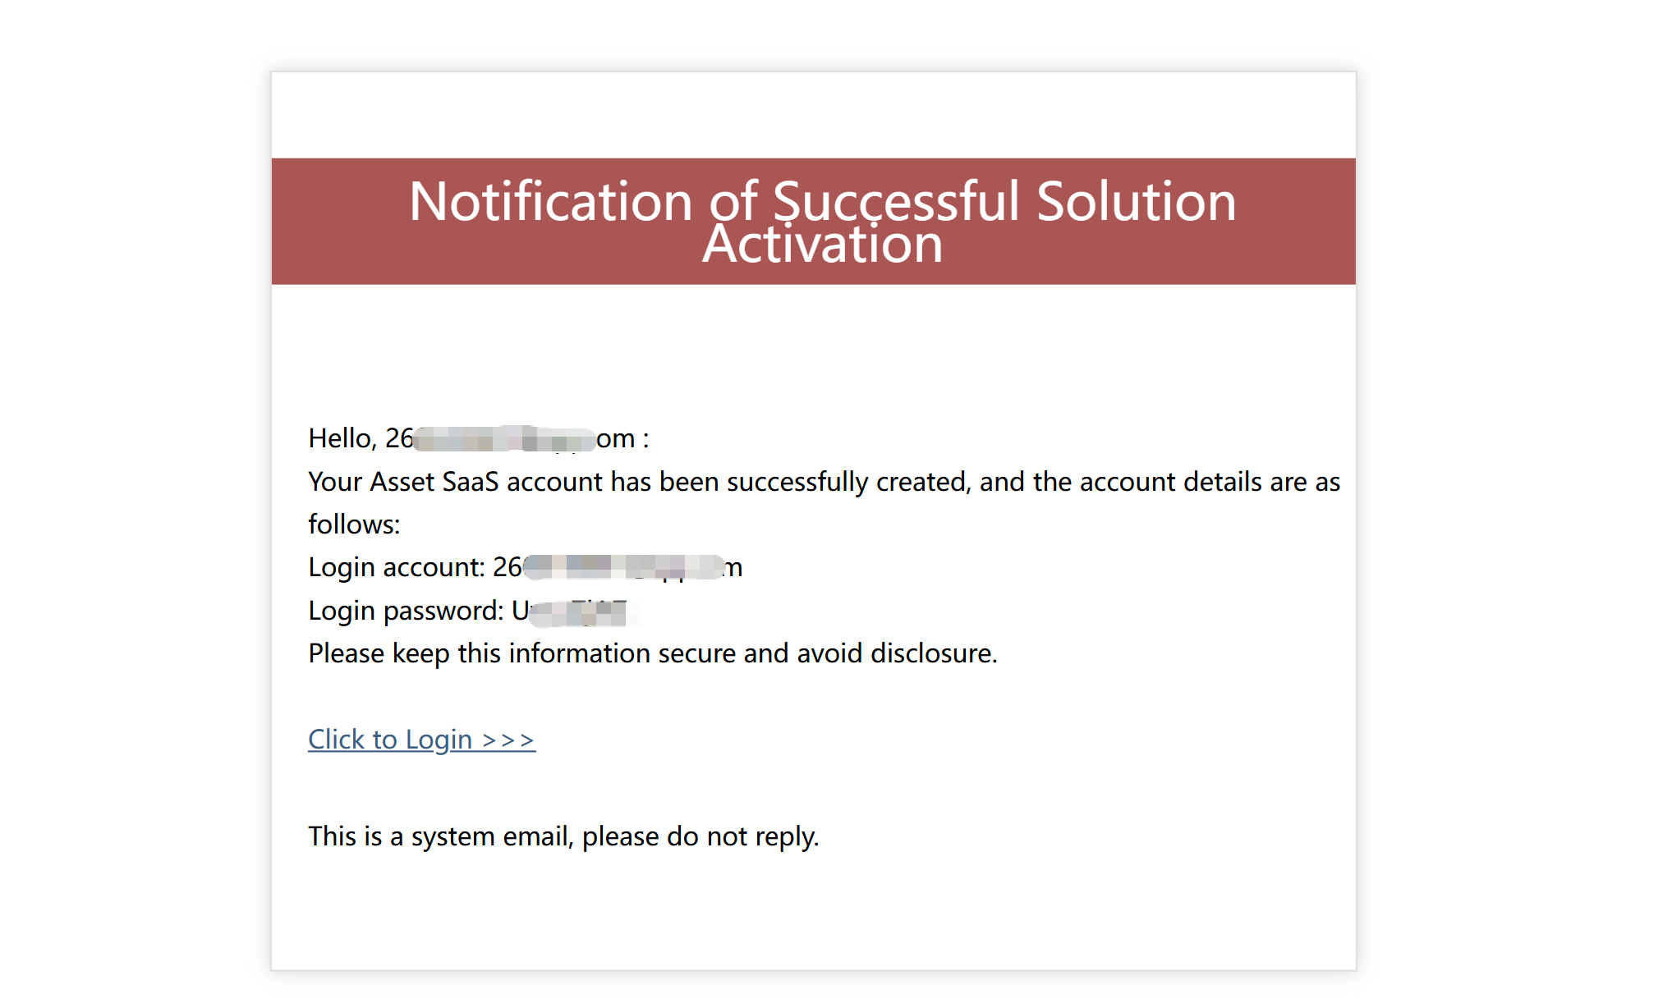1672x1003 pixels.
Task: Click the "Asset SaaS" text
Action: tap(434, 482)
